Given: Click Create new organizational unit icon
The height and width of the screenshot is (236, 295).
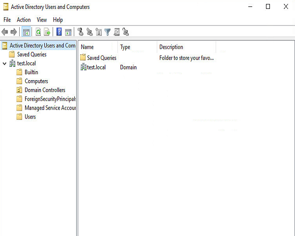Looking at the screenshot, I should tap(99, 32).
